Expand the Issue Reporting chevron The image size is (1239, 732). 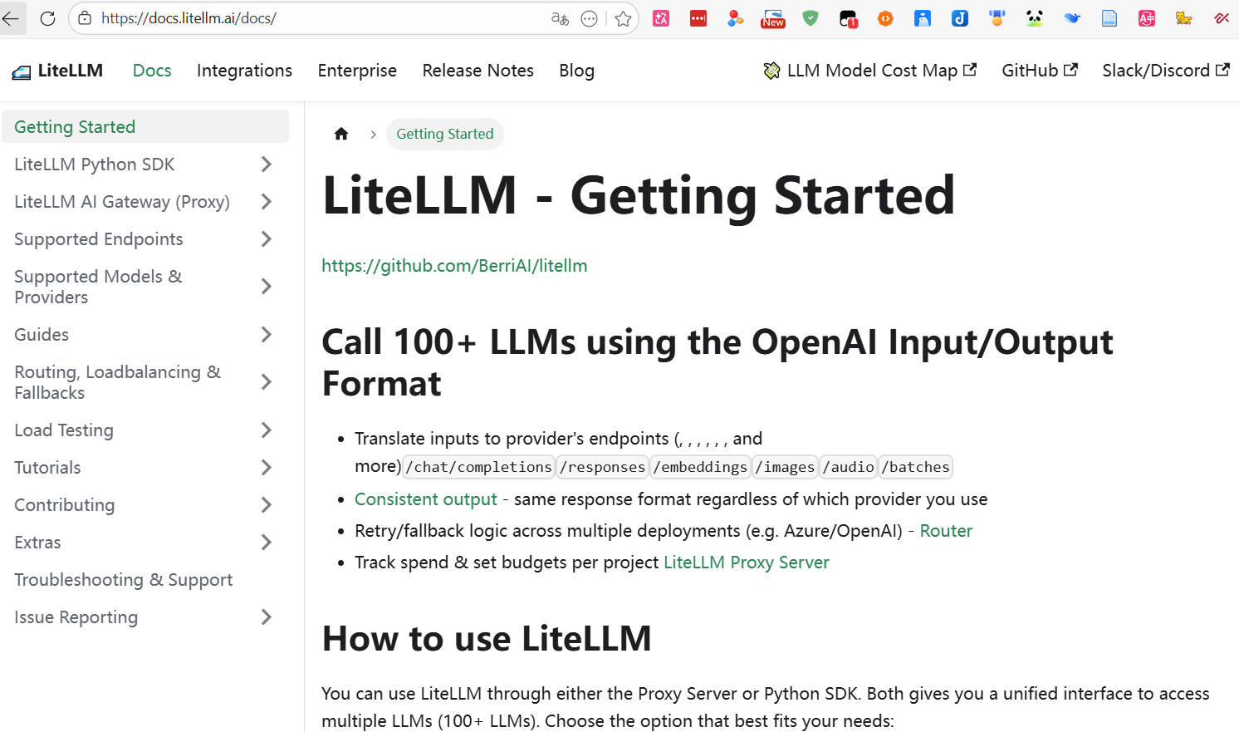266,617
